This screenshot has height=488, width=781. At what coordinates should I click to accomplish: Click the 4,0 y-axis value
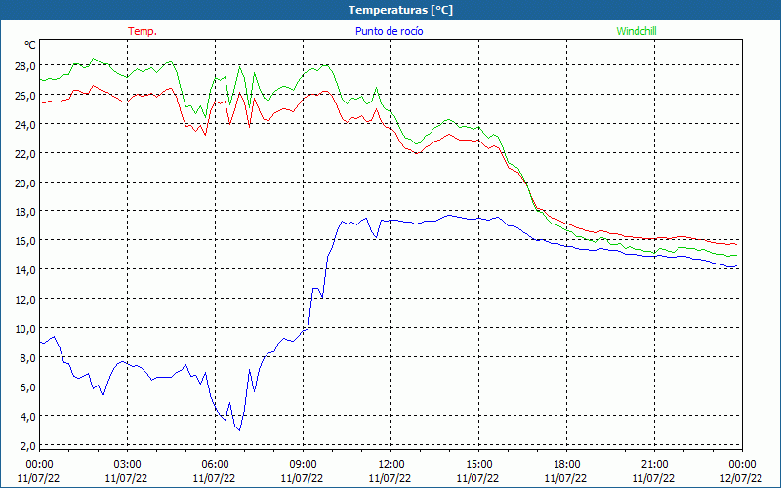pos(27,417)
